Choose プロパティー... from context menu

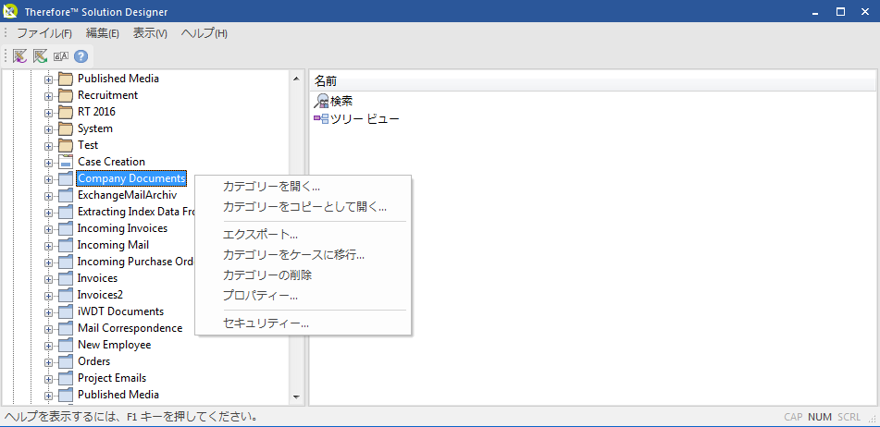[x=304, y=296]
